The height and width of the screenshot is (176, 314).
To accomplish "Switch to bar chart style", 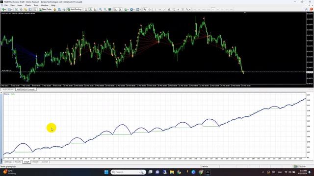I will tap(86, 9).
